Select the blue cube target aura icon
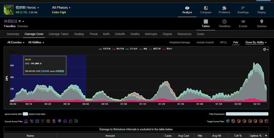The height and width of the screenshot is (138, 274). pyautogui.click(x=227, y=121)
